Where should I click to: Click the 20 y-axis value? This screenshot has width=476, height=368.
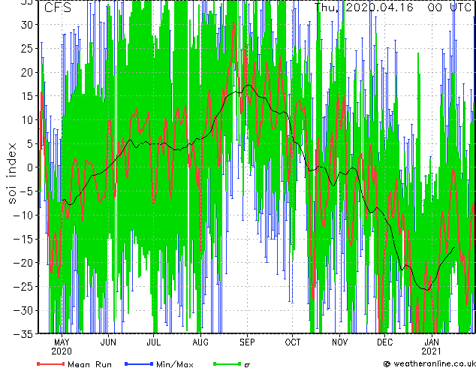coord(28,72)
